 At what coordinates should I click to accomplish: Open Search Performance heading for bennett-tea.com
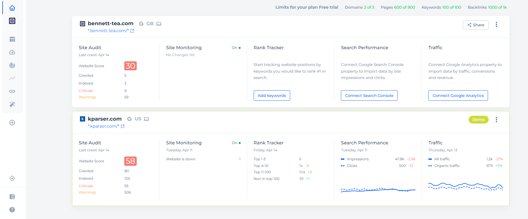[x=364, y=48]
